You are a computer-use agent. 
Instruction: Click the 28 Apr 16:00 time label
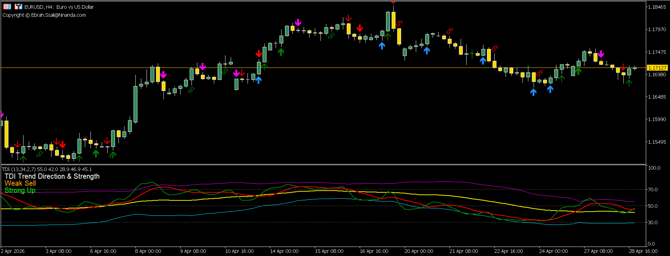point(643,251)
